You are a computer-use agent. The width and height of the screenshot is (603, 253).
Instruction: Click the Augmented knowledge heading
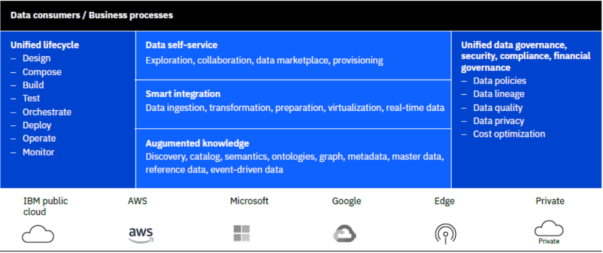click(197, 143)
